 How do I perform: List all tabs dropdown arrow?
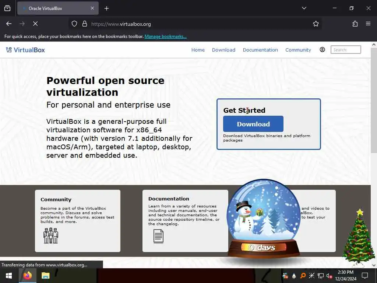(x=304, y=8)
